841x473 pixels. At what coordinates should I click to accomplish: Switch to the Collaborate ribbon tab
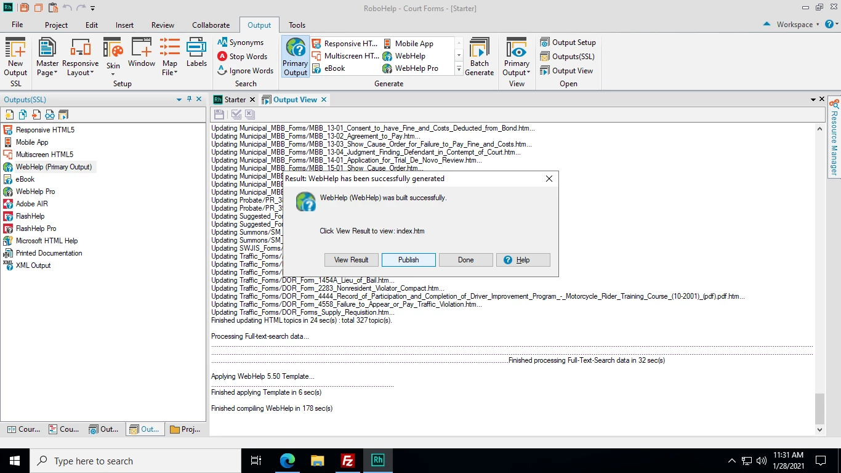(x=211, y=25)
